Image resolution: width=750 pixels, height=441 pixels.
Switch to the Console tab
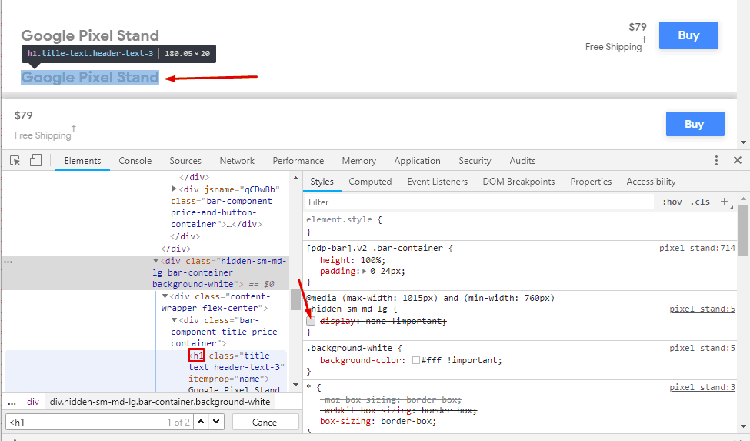[135, 161]
